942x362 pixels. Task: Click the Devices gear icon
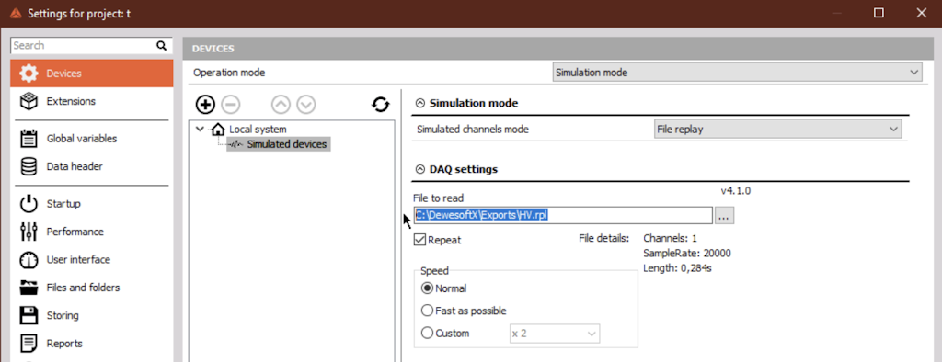point(29,74)
